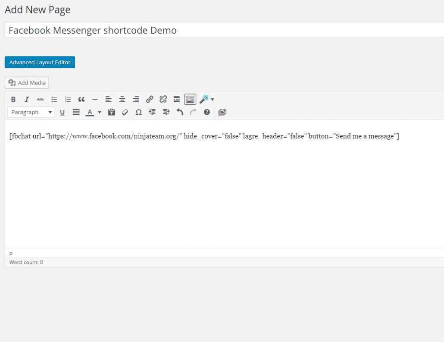Select the P element path indicator
Viewport: 444px width, 342px height.
click(x=11, y=254)
